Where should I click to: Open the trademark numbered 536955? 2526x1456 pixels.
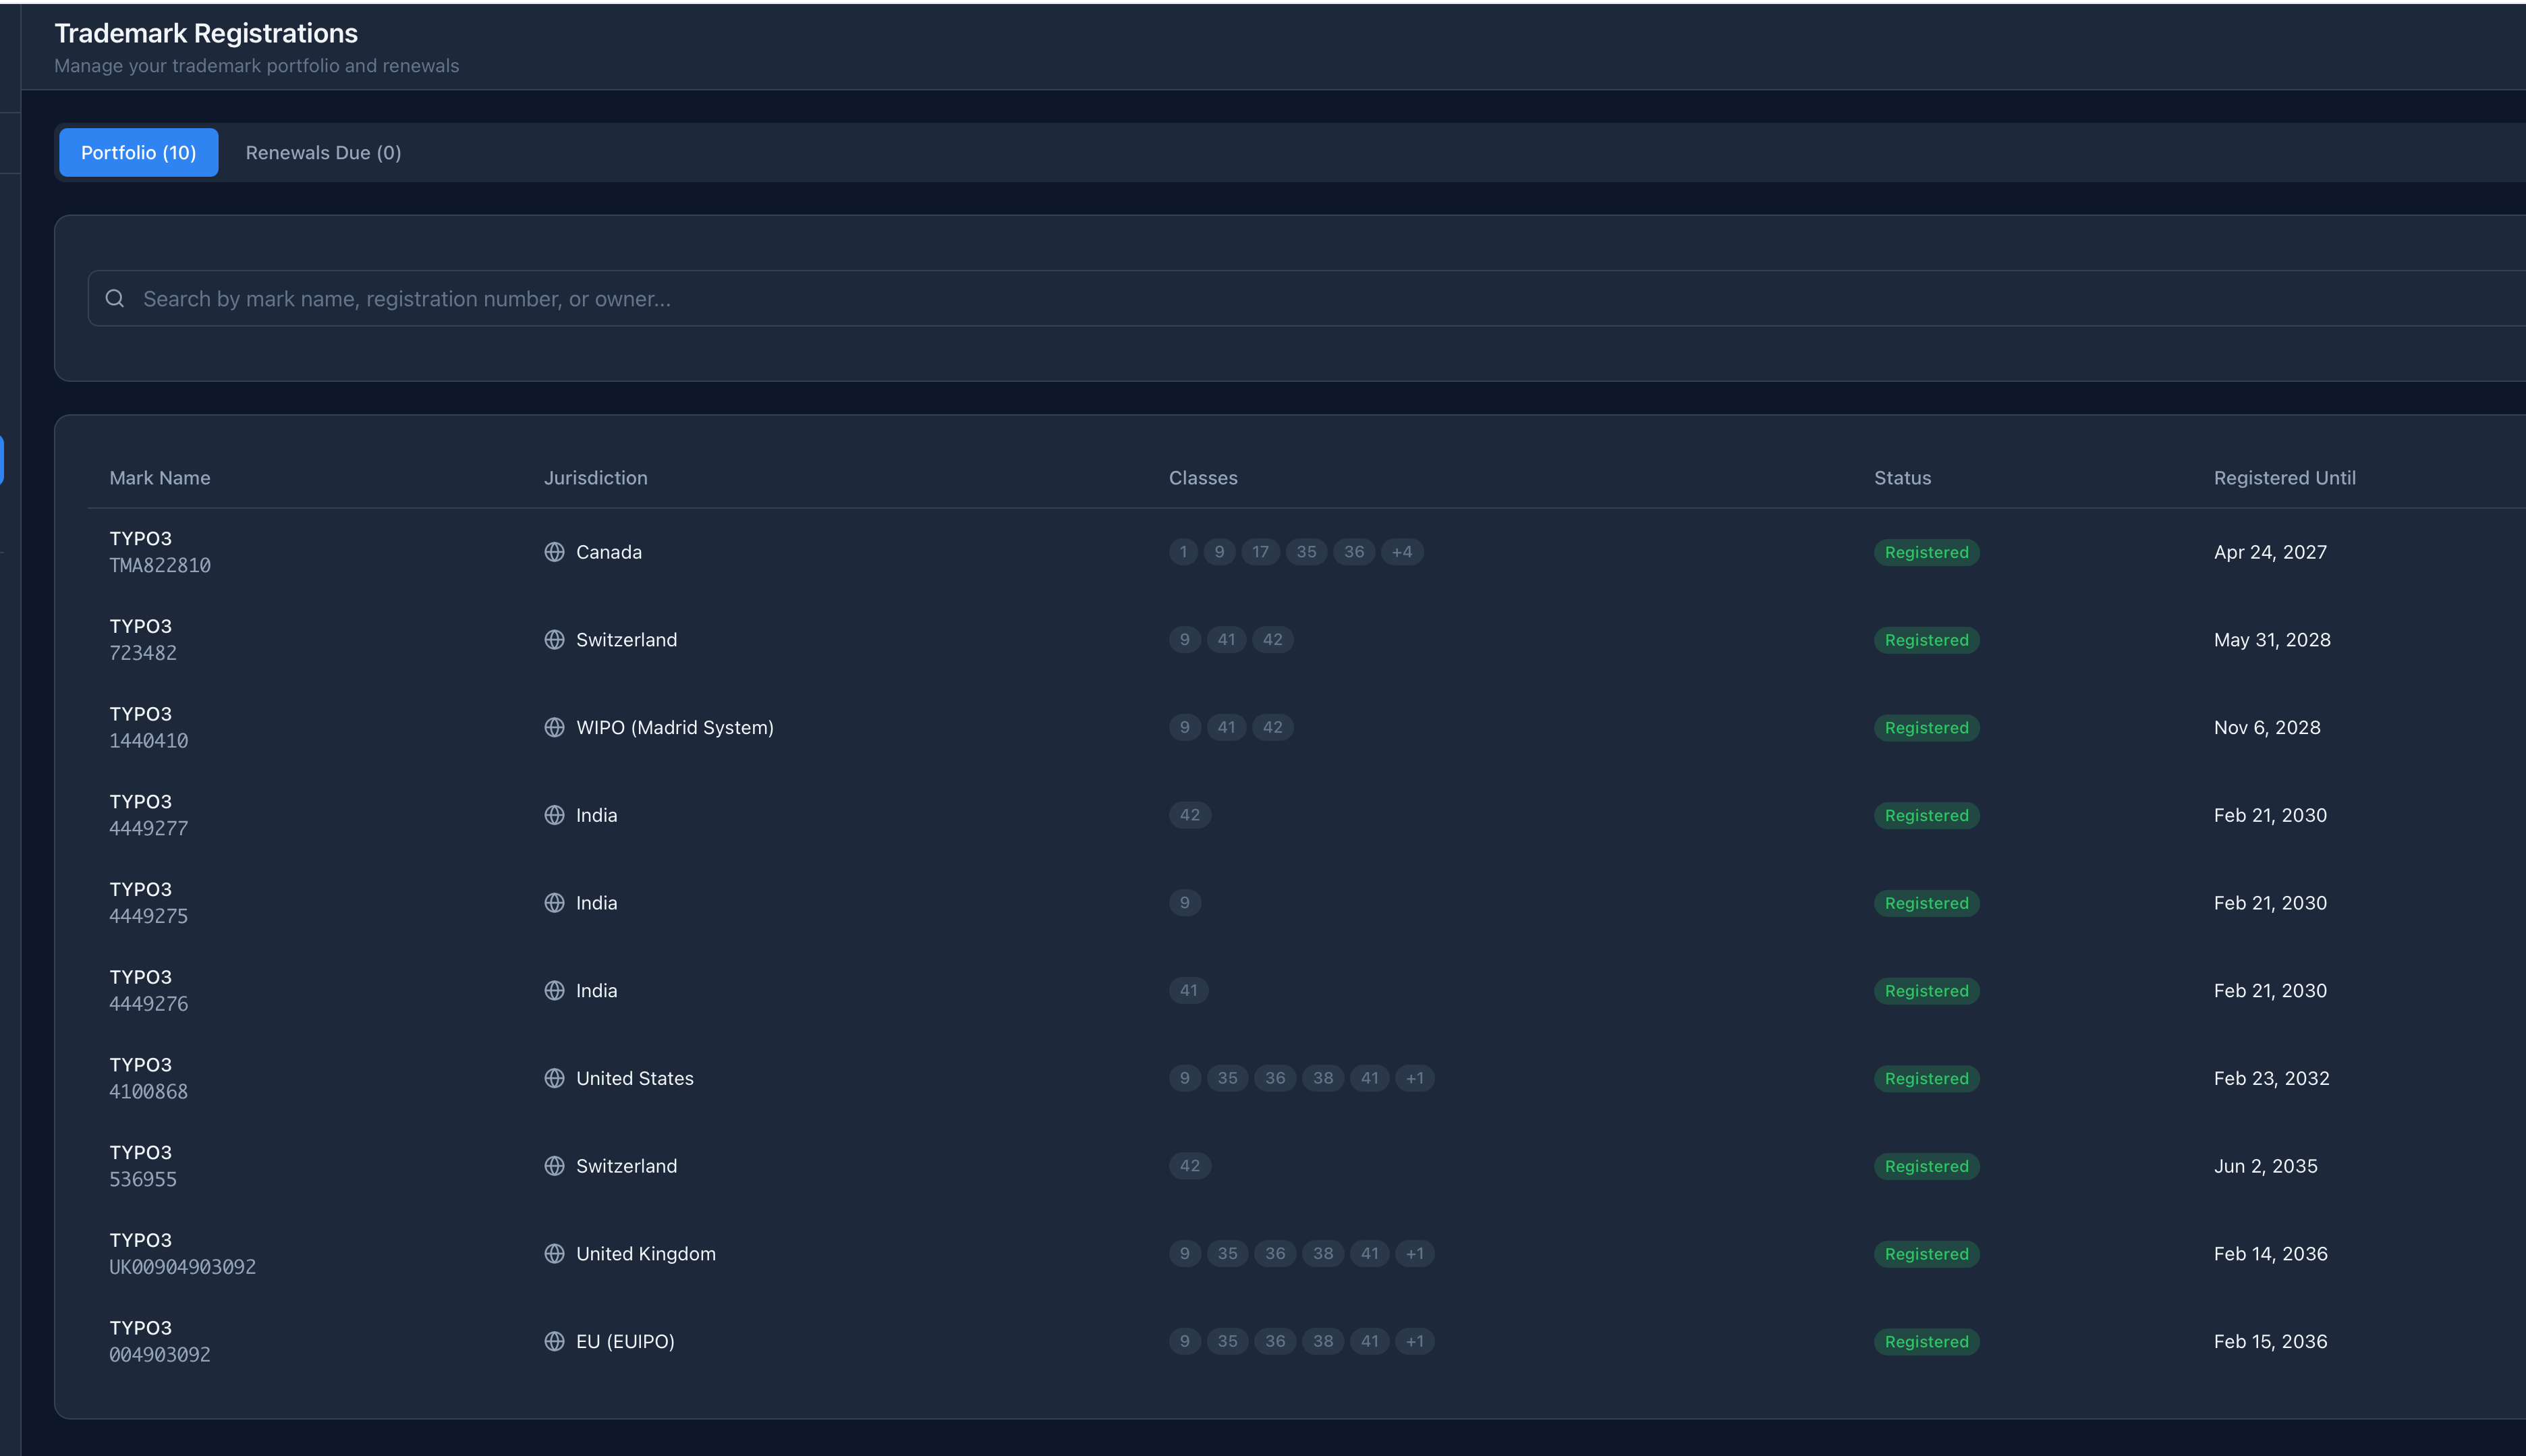143,1180
